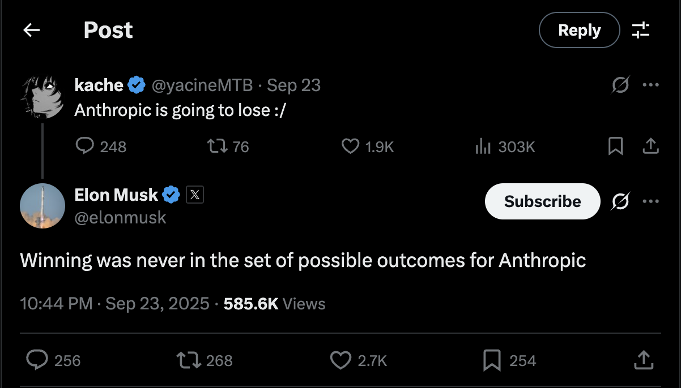Image resolution: width=681 pixels, height=388 pixels.
Task: View analytics for kache's post via bar chart icon
Action: pyautogui.click(x=483, y=146)
